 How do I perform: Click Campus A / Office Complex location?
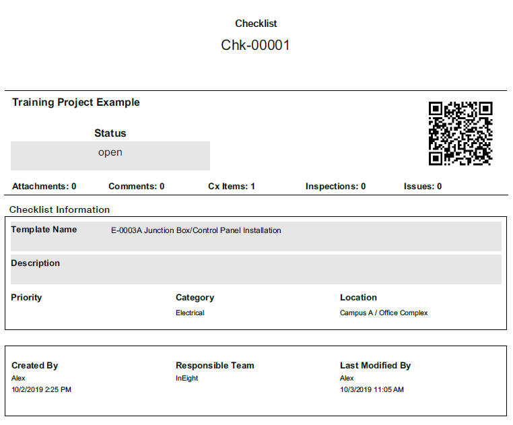(384, 313)
